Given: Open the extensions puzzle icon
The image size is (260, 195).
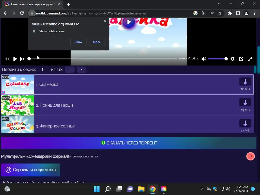Looking at the screenshot, I should tap(230, 13).
